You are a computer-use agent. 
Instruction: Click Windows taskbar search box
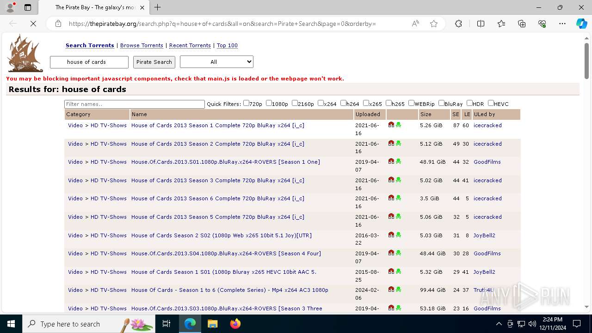tap(89, 324)
